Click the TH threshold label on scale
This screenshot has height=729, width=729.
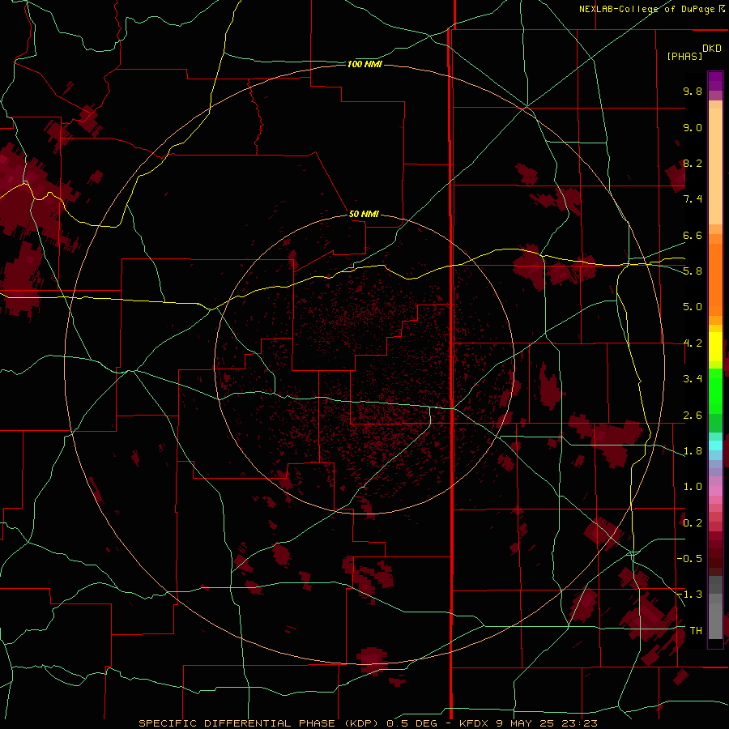pos(696,631)
